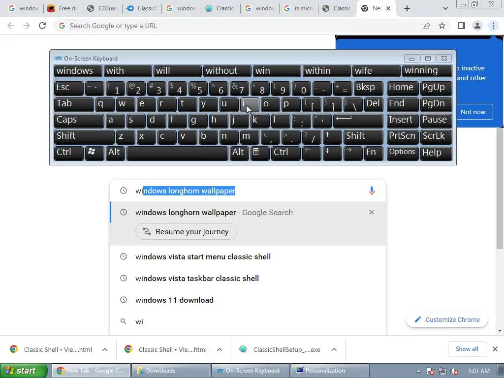
Task: Click the page vertical scrollbar
Action: pyautogui.click(x=500, y=189)
